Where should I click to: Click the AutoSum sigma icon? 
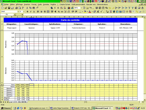coord(55,8)
